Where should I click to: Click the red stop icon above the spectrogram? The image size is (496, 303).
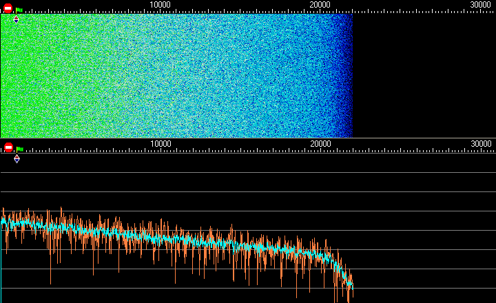8,8
